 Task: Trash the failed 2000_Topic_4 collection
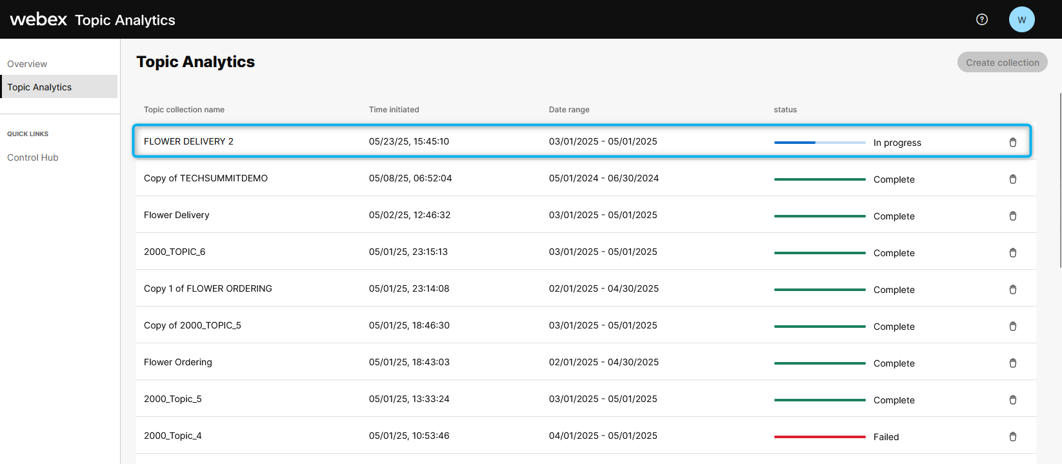[1012, 437]
